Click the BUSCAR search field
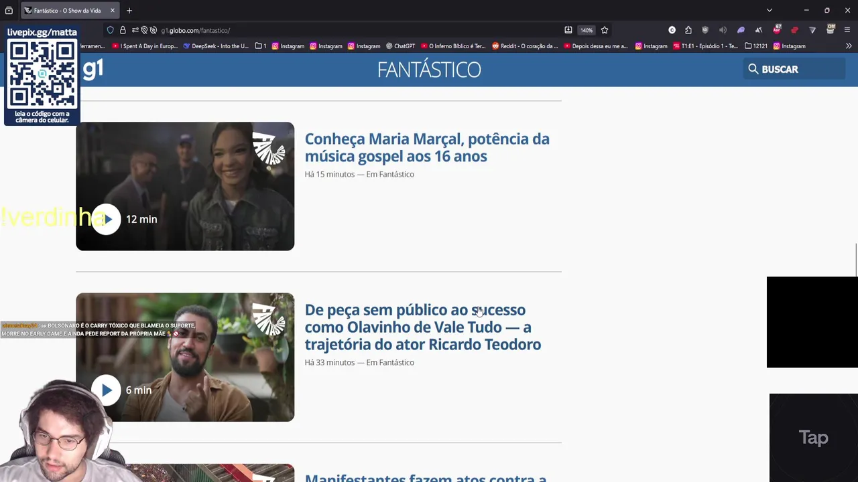Screen dimensions: 858x482 coord(794,69)
